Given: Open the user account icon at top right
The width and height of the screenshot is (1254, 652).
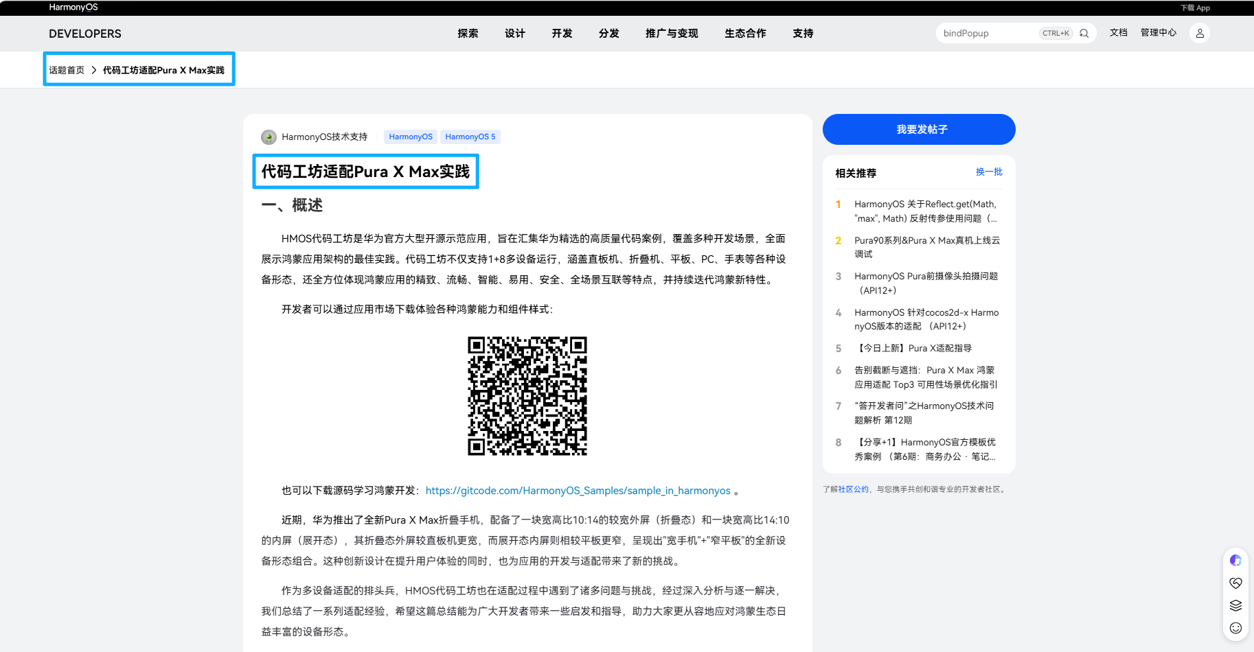Looking at the screenshot, I should point(1200,32).
